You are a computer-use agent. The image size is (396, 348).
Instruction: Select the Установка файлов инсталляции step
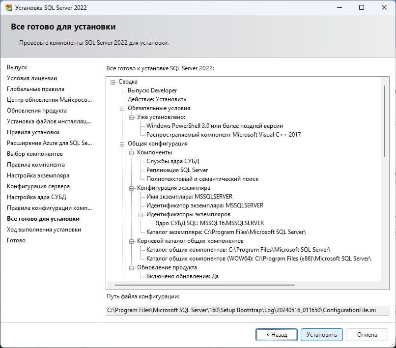pyautogui.click(x=49, y=121)
